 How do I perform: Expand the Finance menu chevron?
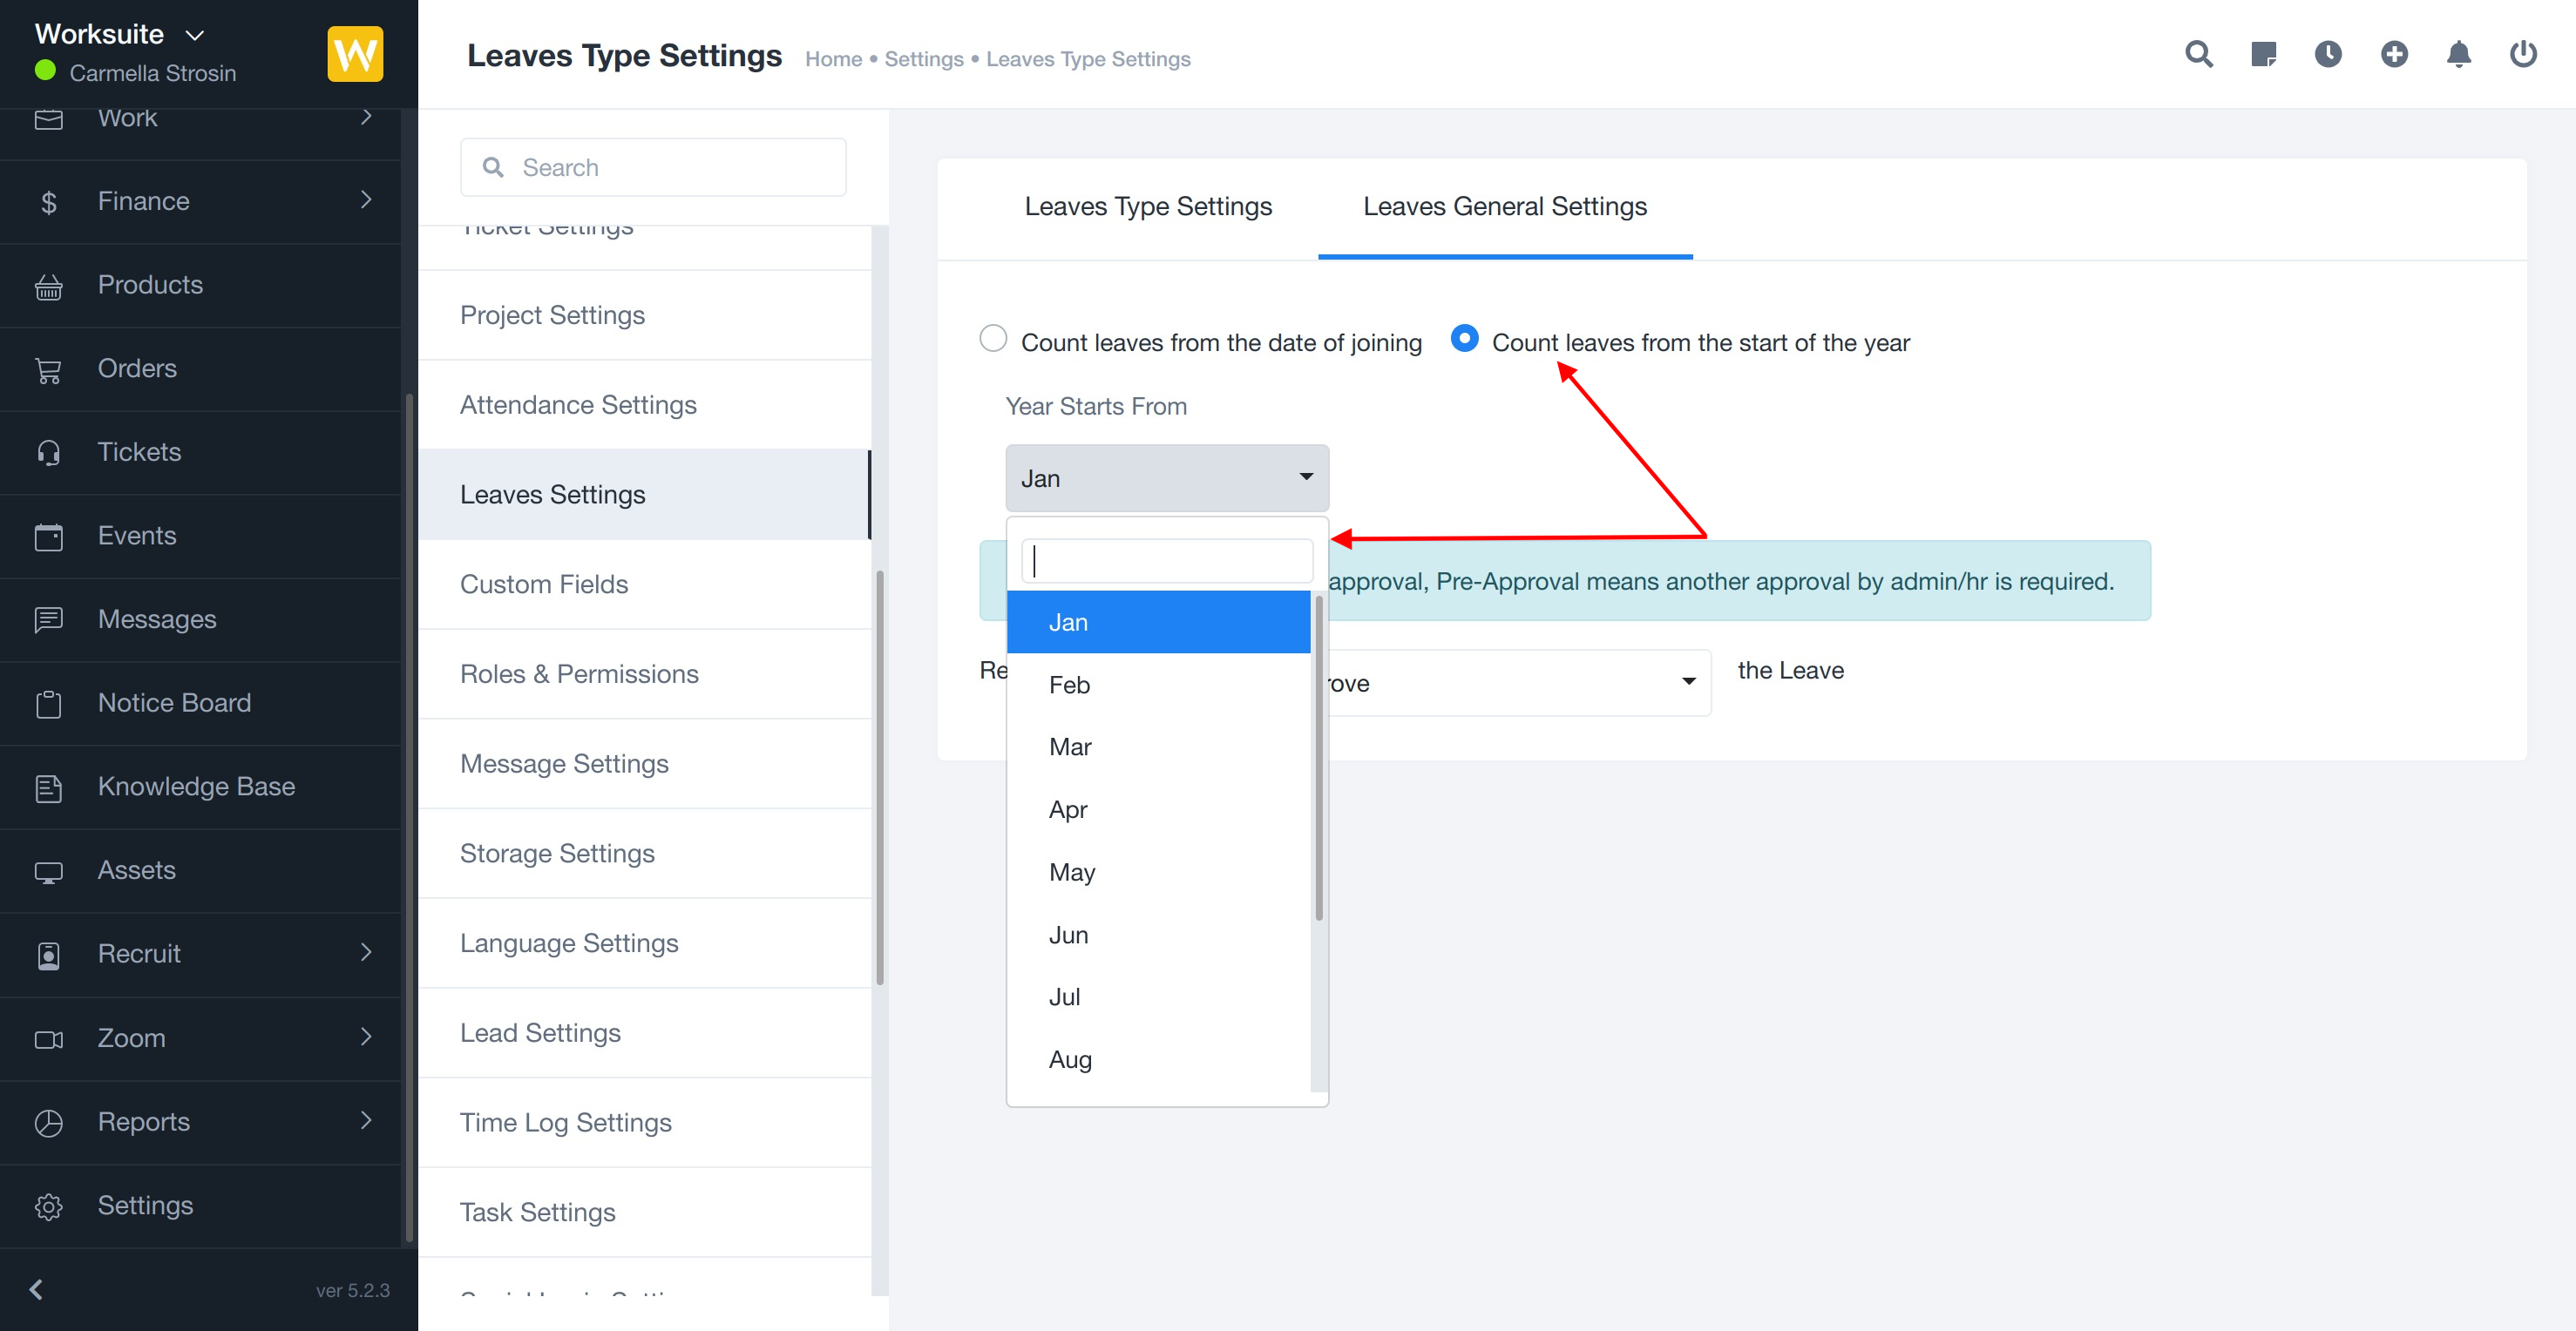(x=366, y=199)
